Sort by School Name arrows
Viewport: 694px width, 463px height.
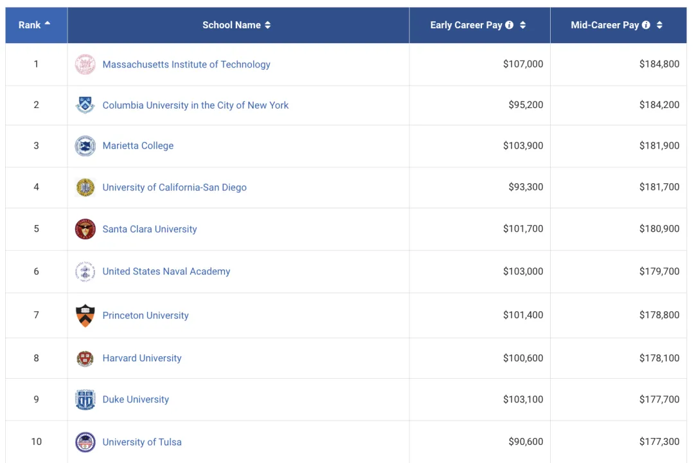tap(268, 25)
